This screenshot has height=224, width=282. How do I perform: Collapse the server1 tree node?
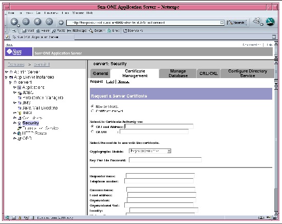[10, 82]
